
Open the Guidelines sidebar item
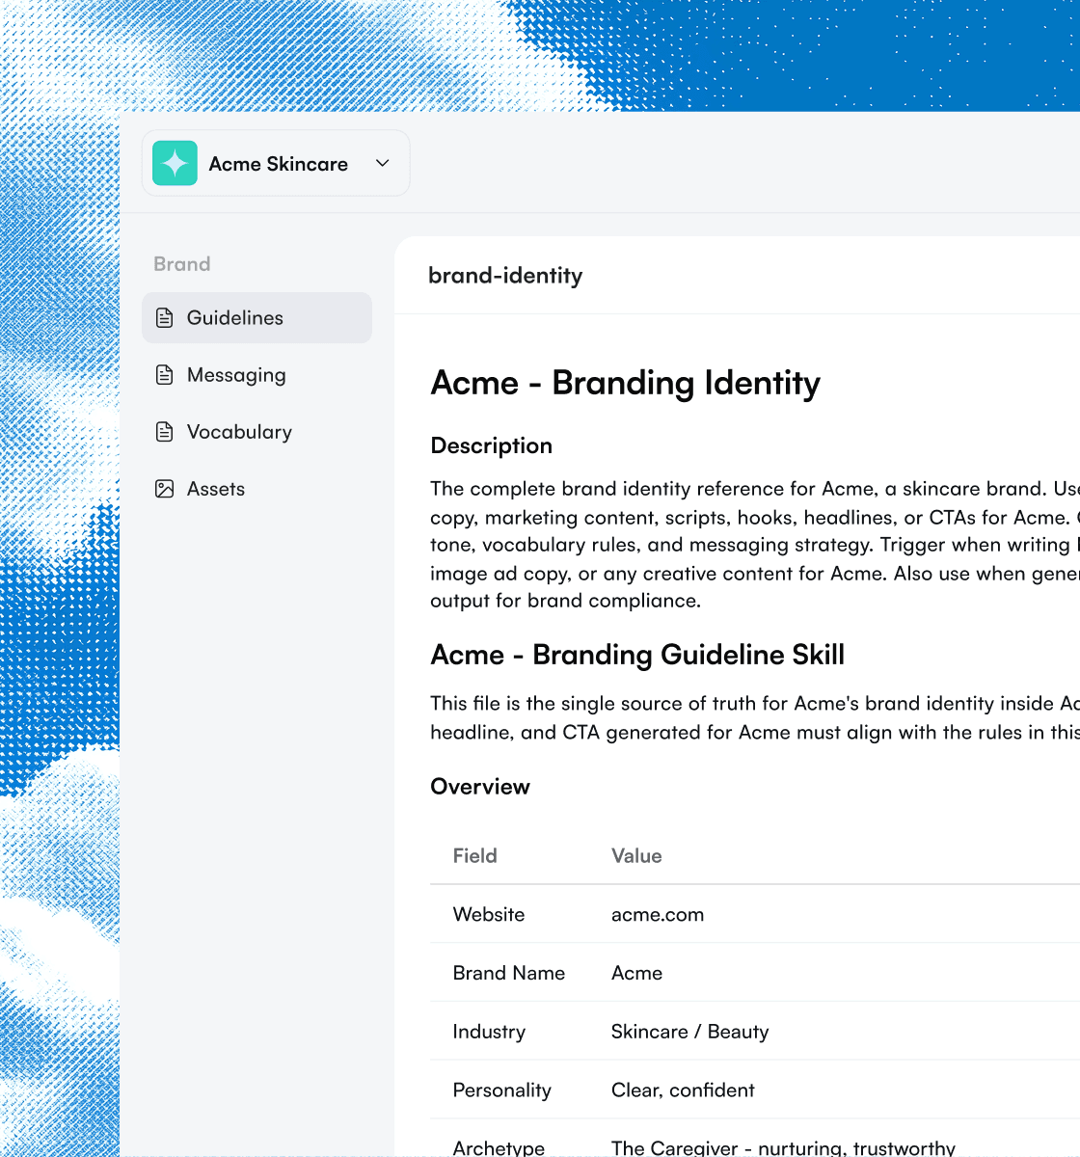pyautogui.click(x=256, y=317)
